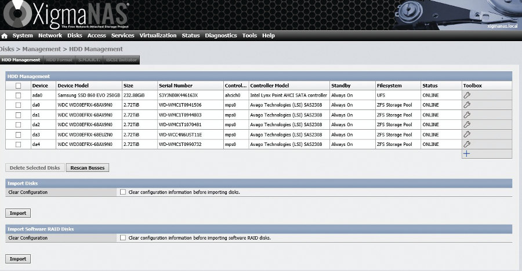The height and width of the screenshot is (271, 522).
Task: Click the wrench icon for ada0 disk
Action: tap(467, 95)
